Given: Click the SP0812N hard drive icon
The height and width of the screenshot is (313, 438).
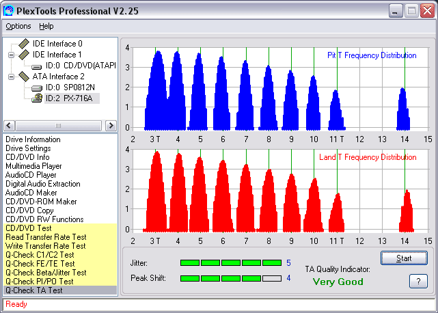Looking at the screenshot, I should (x=37, y=88).
